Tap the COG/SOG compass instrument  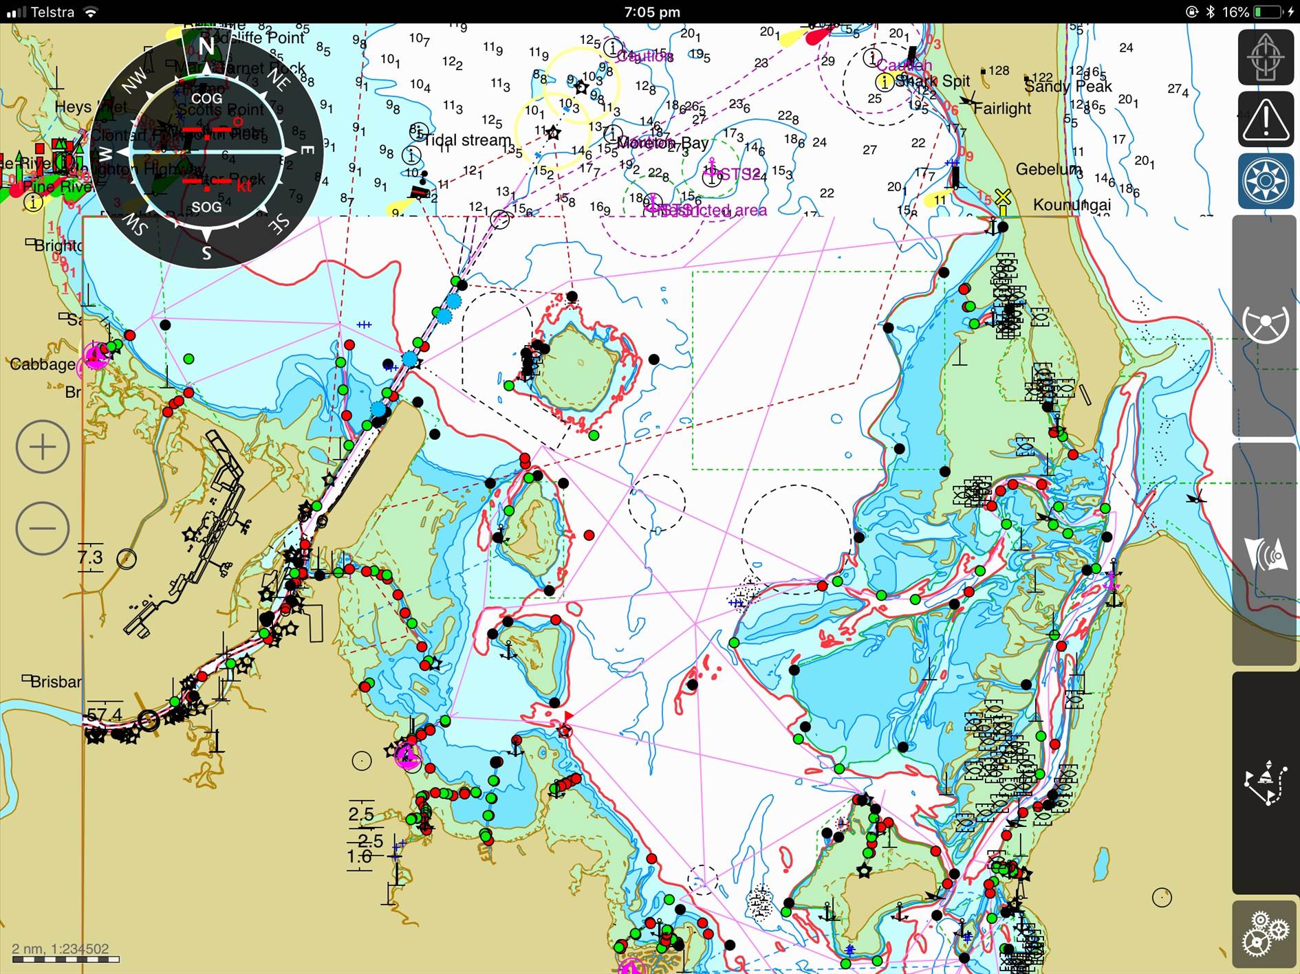point(206,151)
